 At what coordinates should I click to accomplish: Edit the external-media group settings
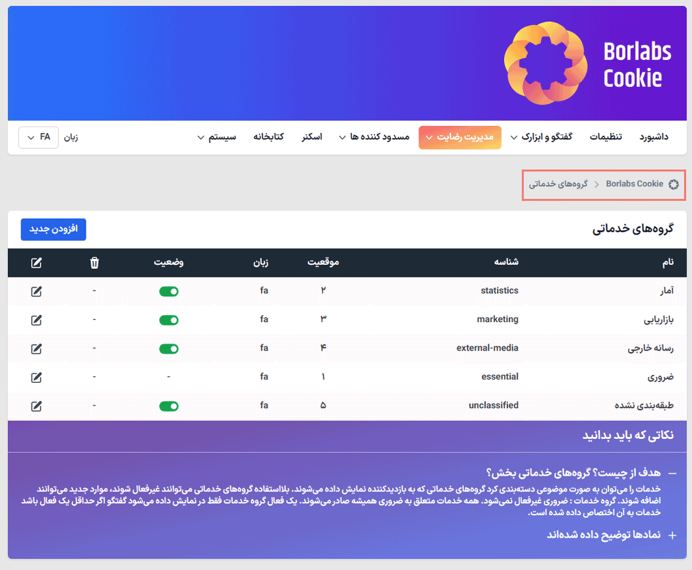pos(36,348)
